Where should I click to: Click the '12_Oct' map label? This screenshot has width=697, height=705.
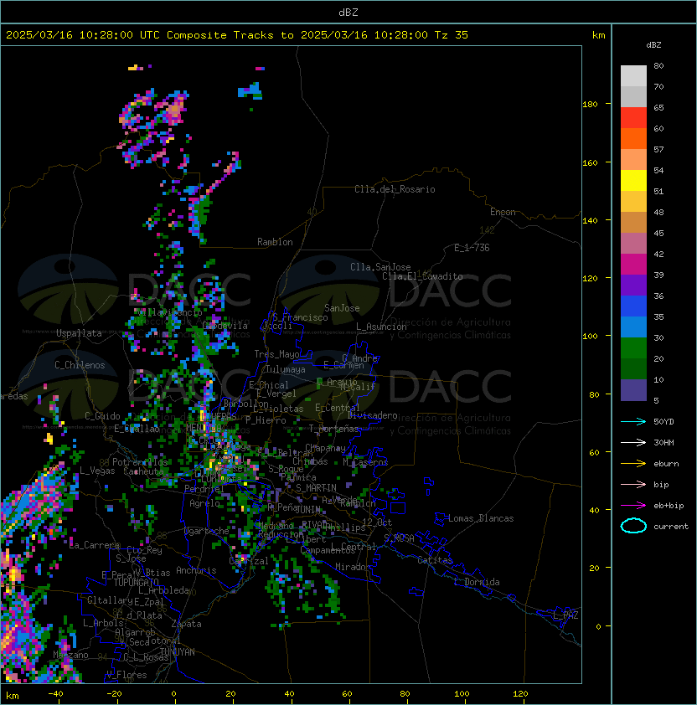point(377,522)
